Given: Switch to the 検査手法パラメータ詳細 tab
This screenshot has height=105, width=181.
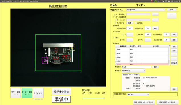Looking at the screenshot, I should (131, 75).
